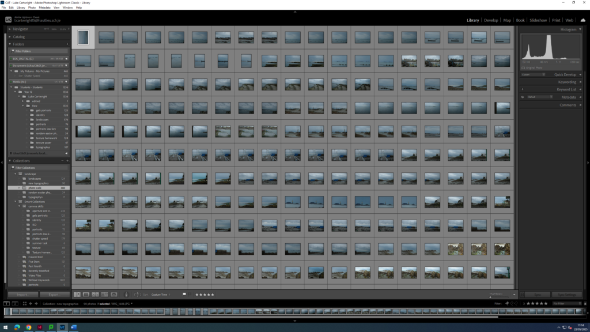Open the cloud sync status icon
590x332 pixels.
(583, 20)
